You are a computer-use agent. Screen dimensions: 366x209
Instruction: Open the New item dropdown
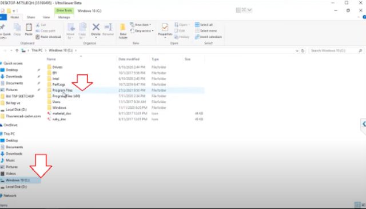[x=140, y=25]
